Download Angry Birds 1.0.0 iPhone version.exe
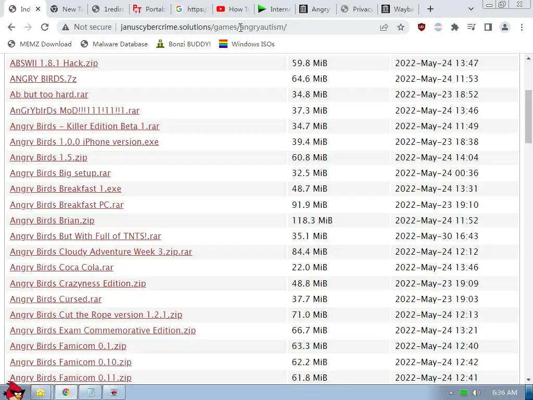Image resolution: width=533 pixels, height=400 pixels. (84, 142)
